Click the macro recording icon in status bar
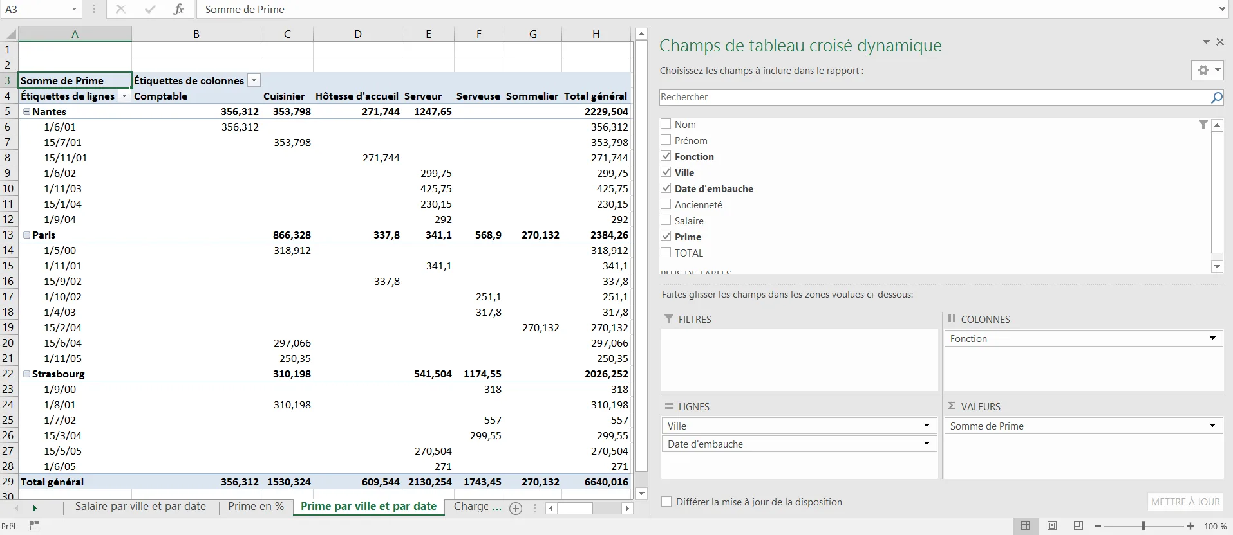Image resolution: width=1233 pixels, height=535 pixels. (x=35, y=526)
